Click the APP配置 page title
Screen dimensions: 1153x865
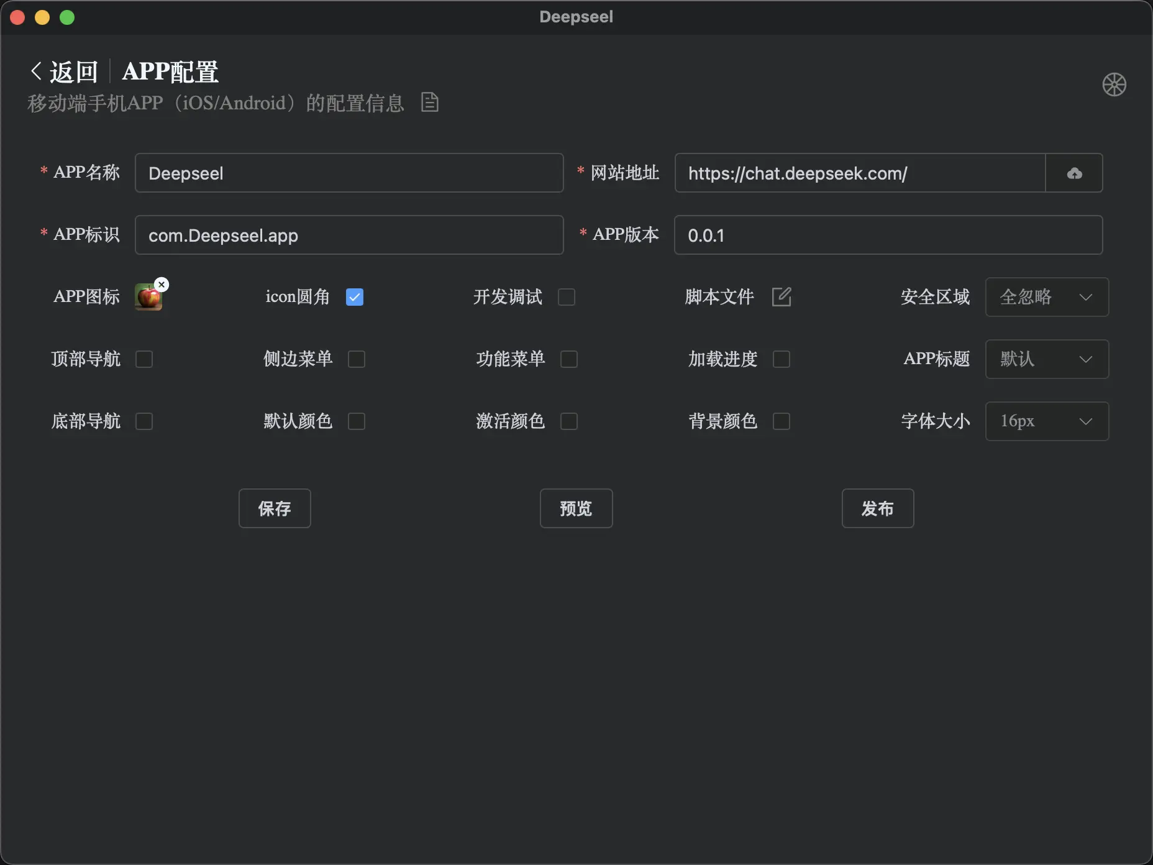point(170,71)
